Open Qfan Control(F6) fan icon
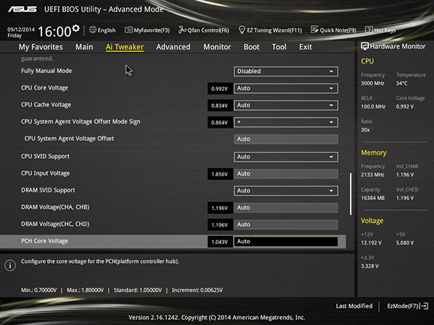434x325 pixels. (x=182, y=30)
